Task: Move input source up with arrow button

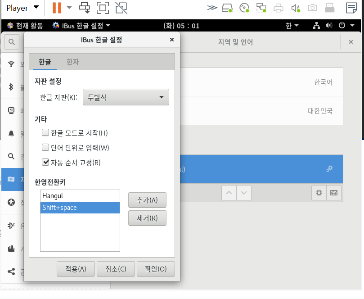Action: (x=229, y=193)
